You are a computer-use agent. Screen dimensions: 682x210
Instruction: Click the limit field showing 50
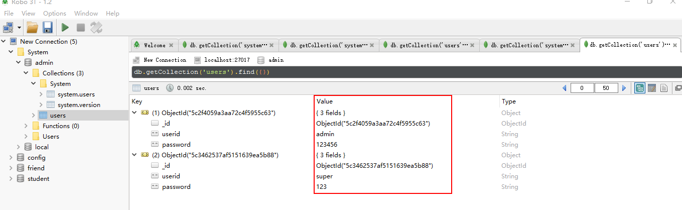[606, 88]
